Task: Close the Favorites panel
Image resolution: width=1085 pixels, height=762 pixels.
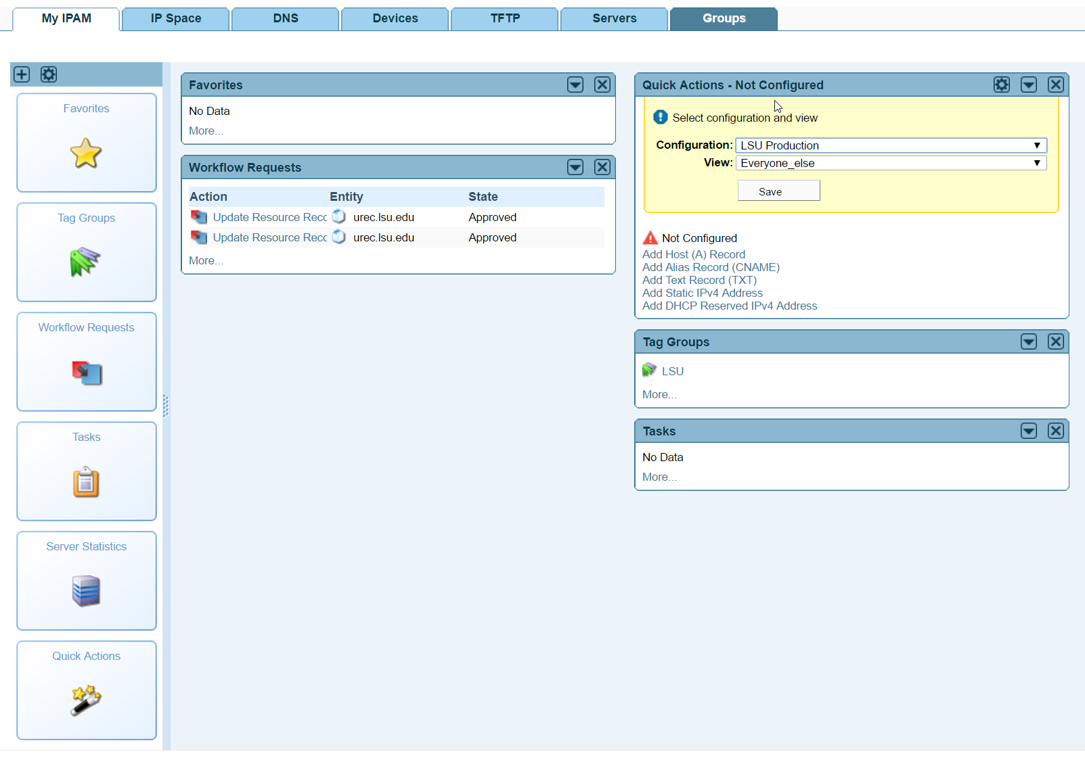Action: click(x=602, y=85)
